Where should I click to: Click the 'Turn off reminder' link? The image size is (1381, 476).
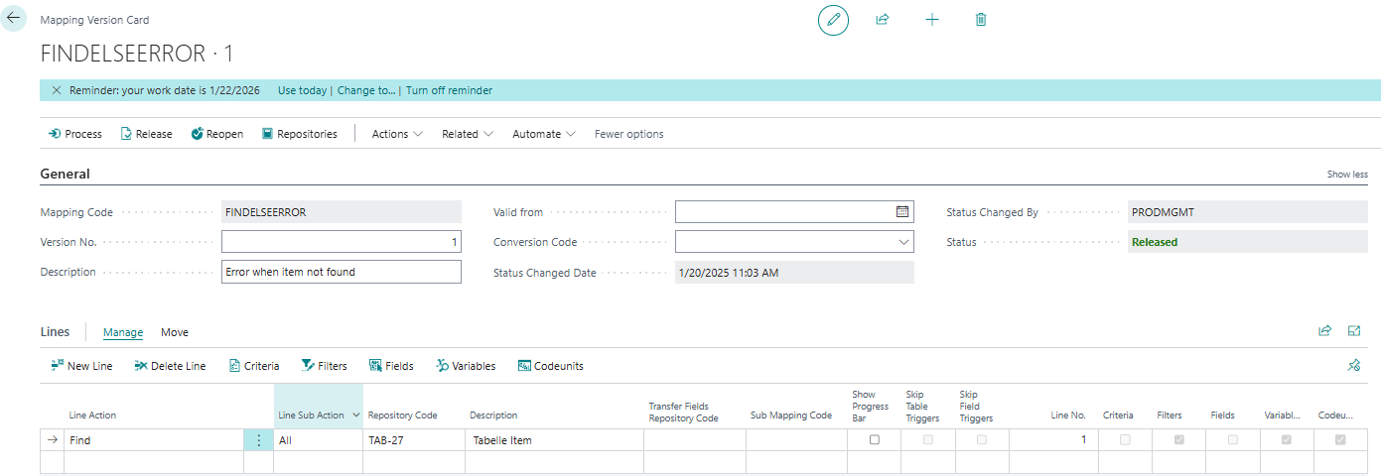[x=449, y=90]
